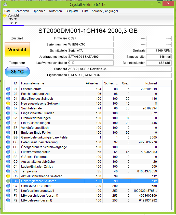Open the Datei menu
This screenshot has height=215, width=176.
[8, 11]
